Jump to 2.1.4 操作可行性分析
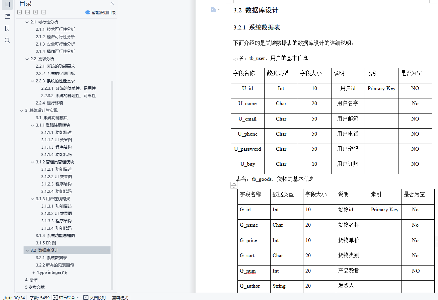 (x=55, y=52)
